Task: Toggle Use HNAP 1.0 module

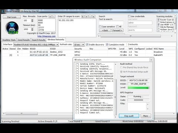Action: point(158,25)
